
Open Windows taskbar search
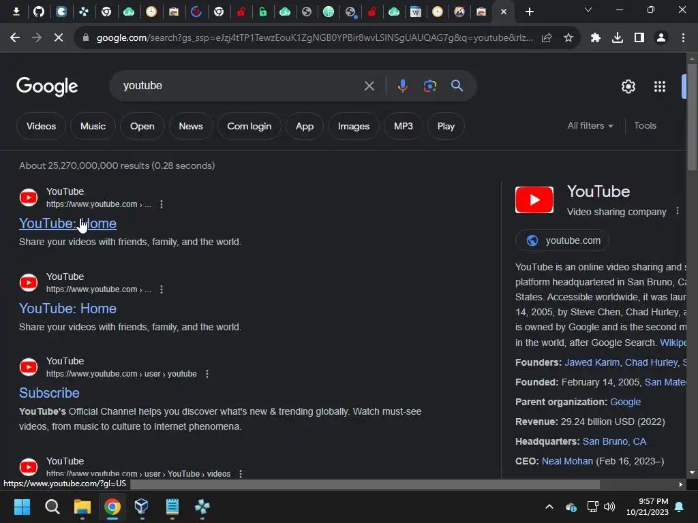pos(52,507)
